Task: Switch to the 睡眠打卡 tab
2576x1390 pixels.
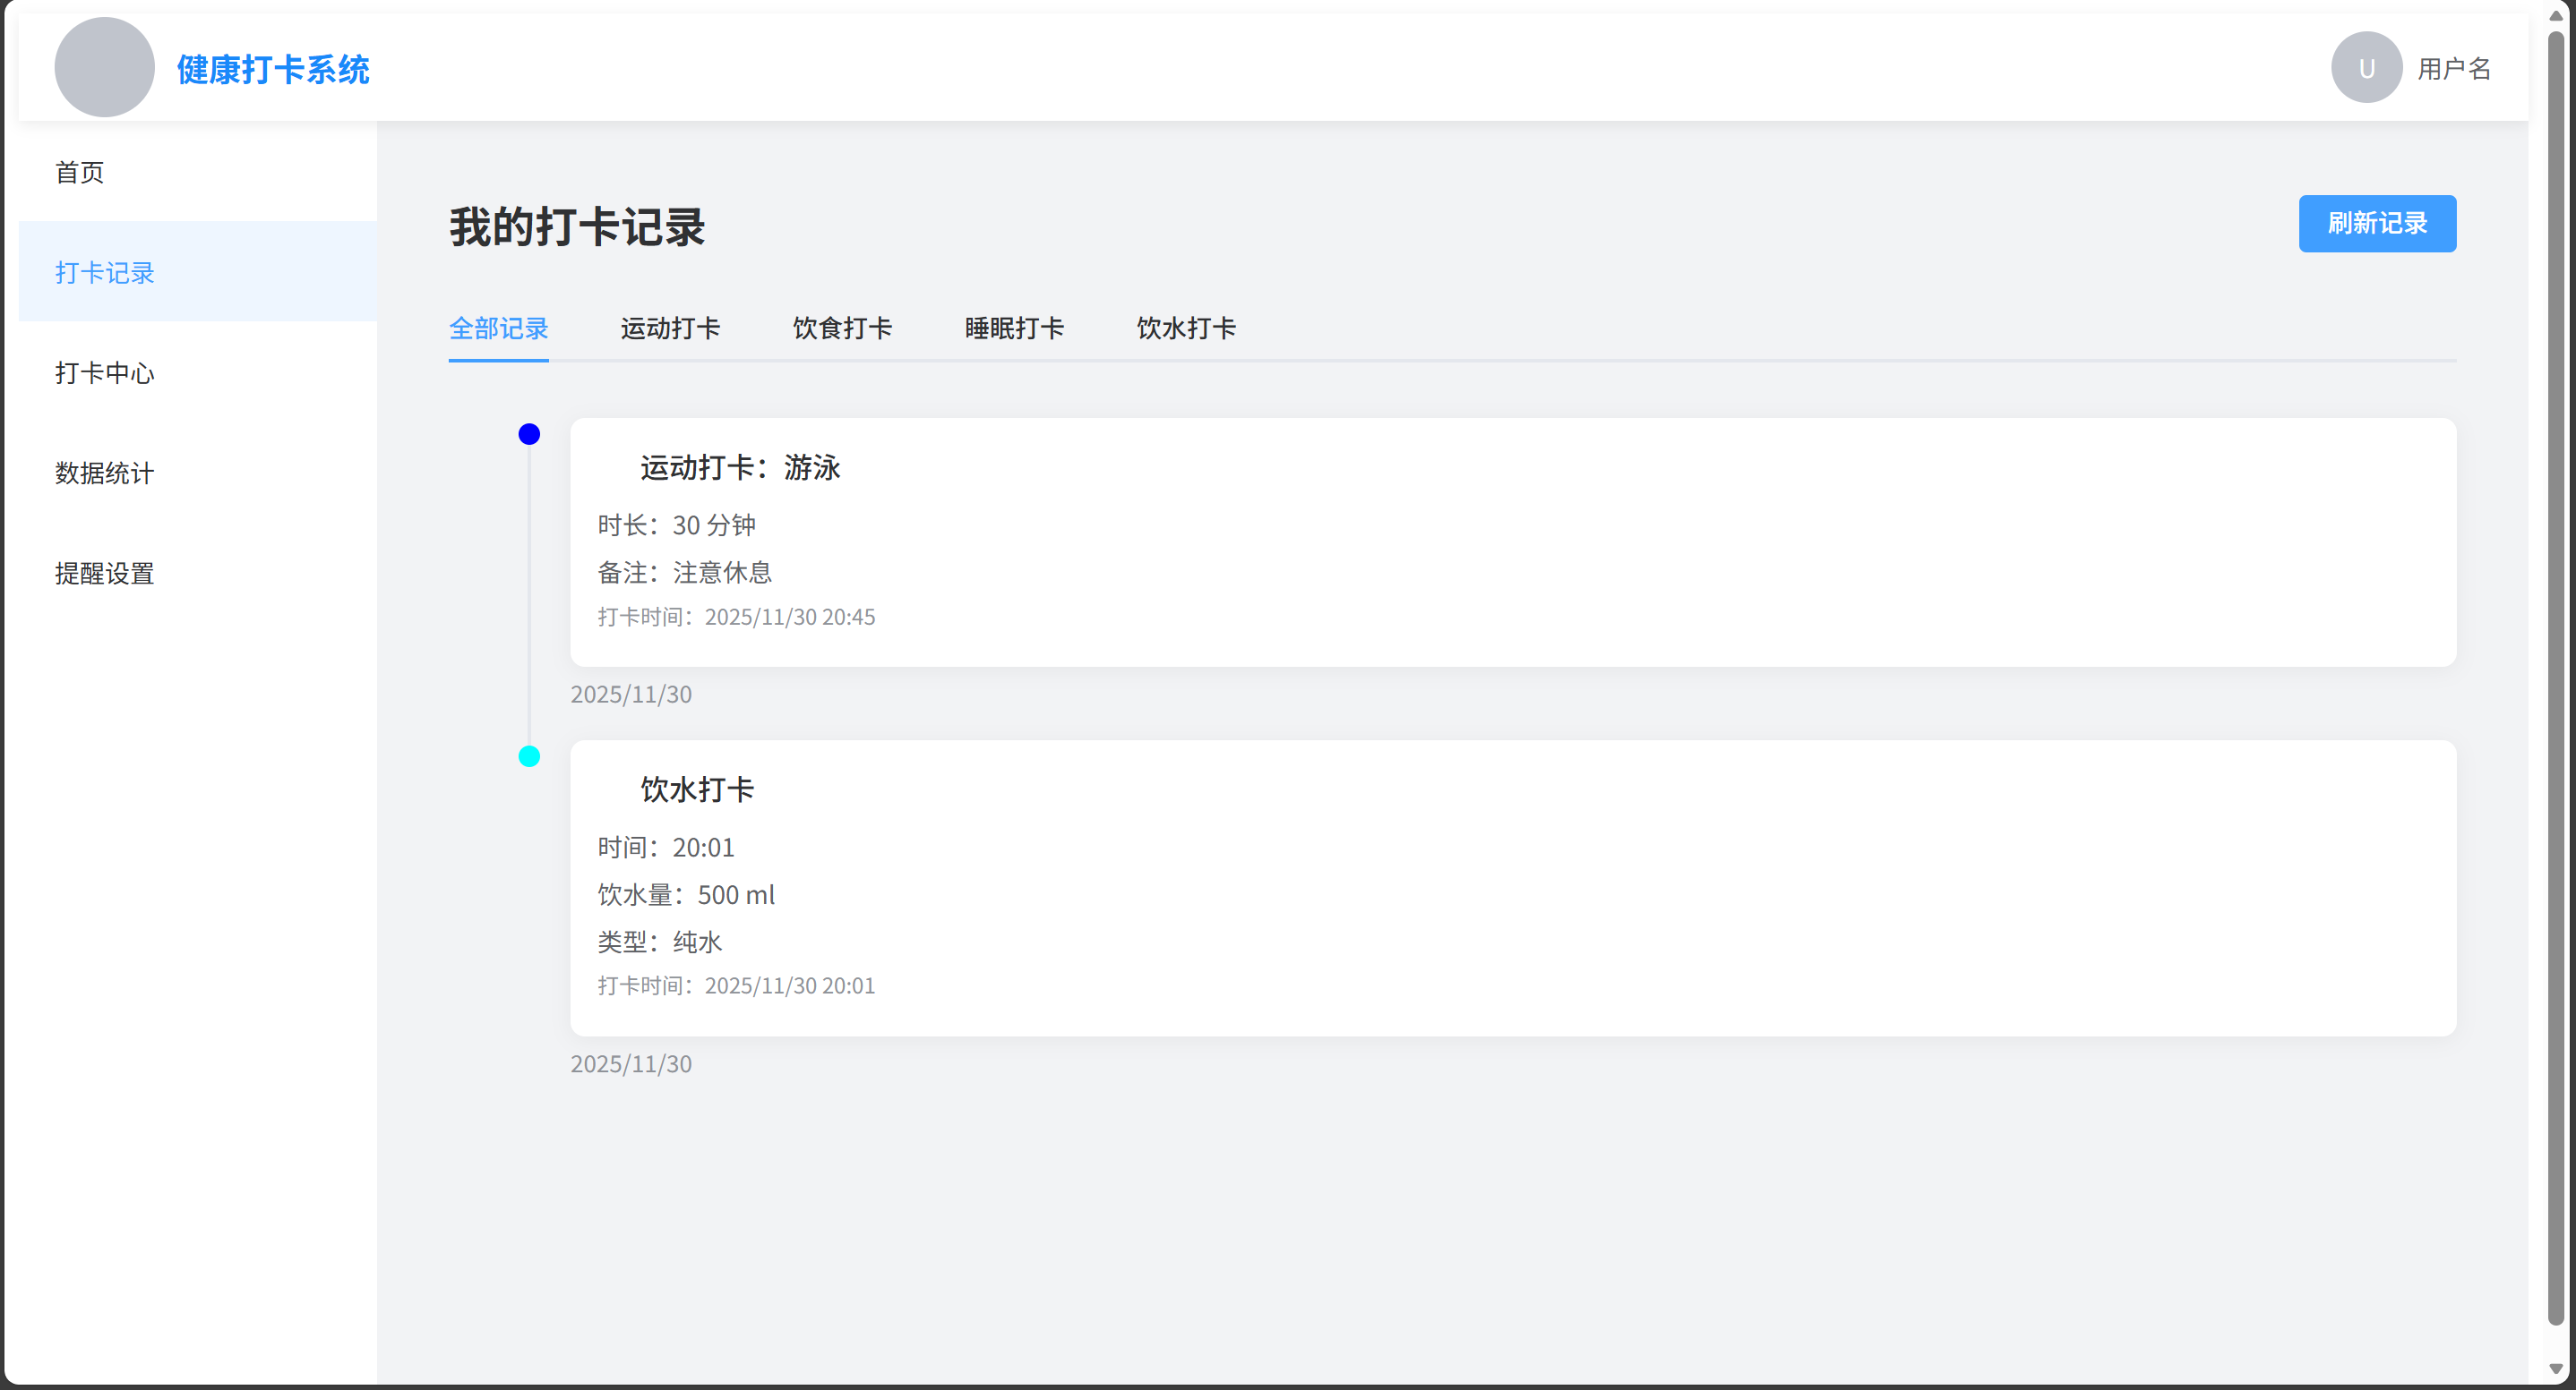Action: pos(1014,328)
